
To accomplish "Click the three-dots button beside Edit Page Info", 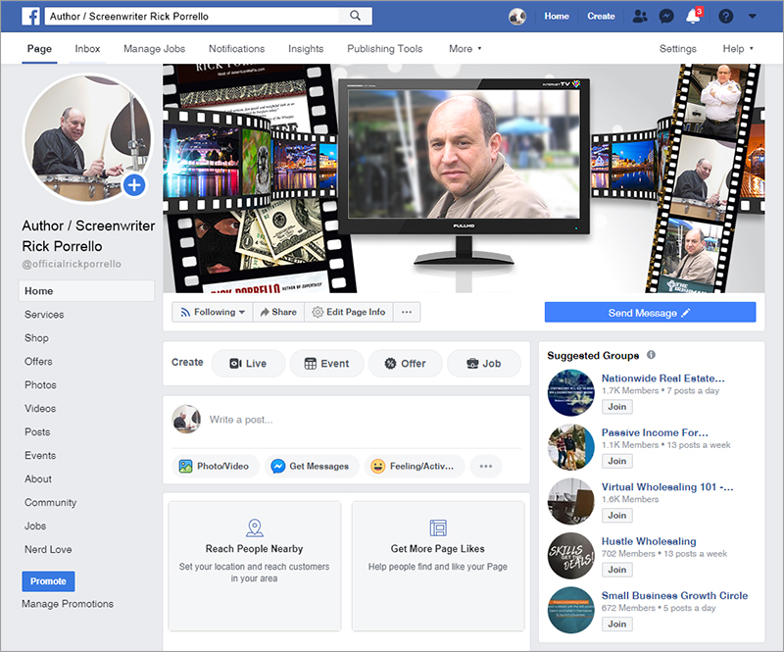I will coord(406,312).
